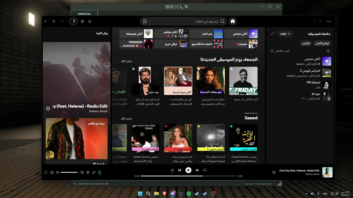Search within your library using its magnifier

(x=328, y=51)
